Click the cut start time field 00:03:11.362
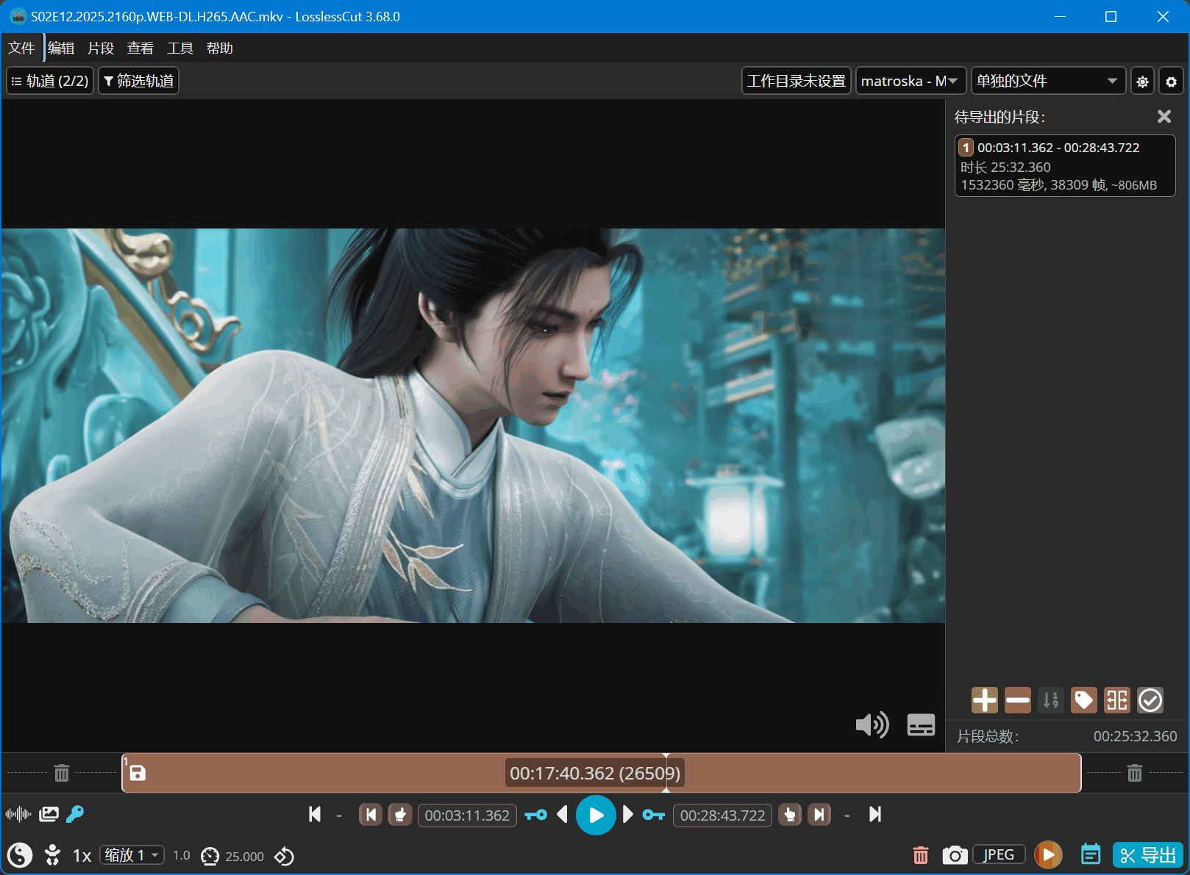The height and width of the screenshot is (875, 1190). point(467,815)
